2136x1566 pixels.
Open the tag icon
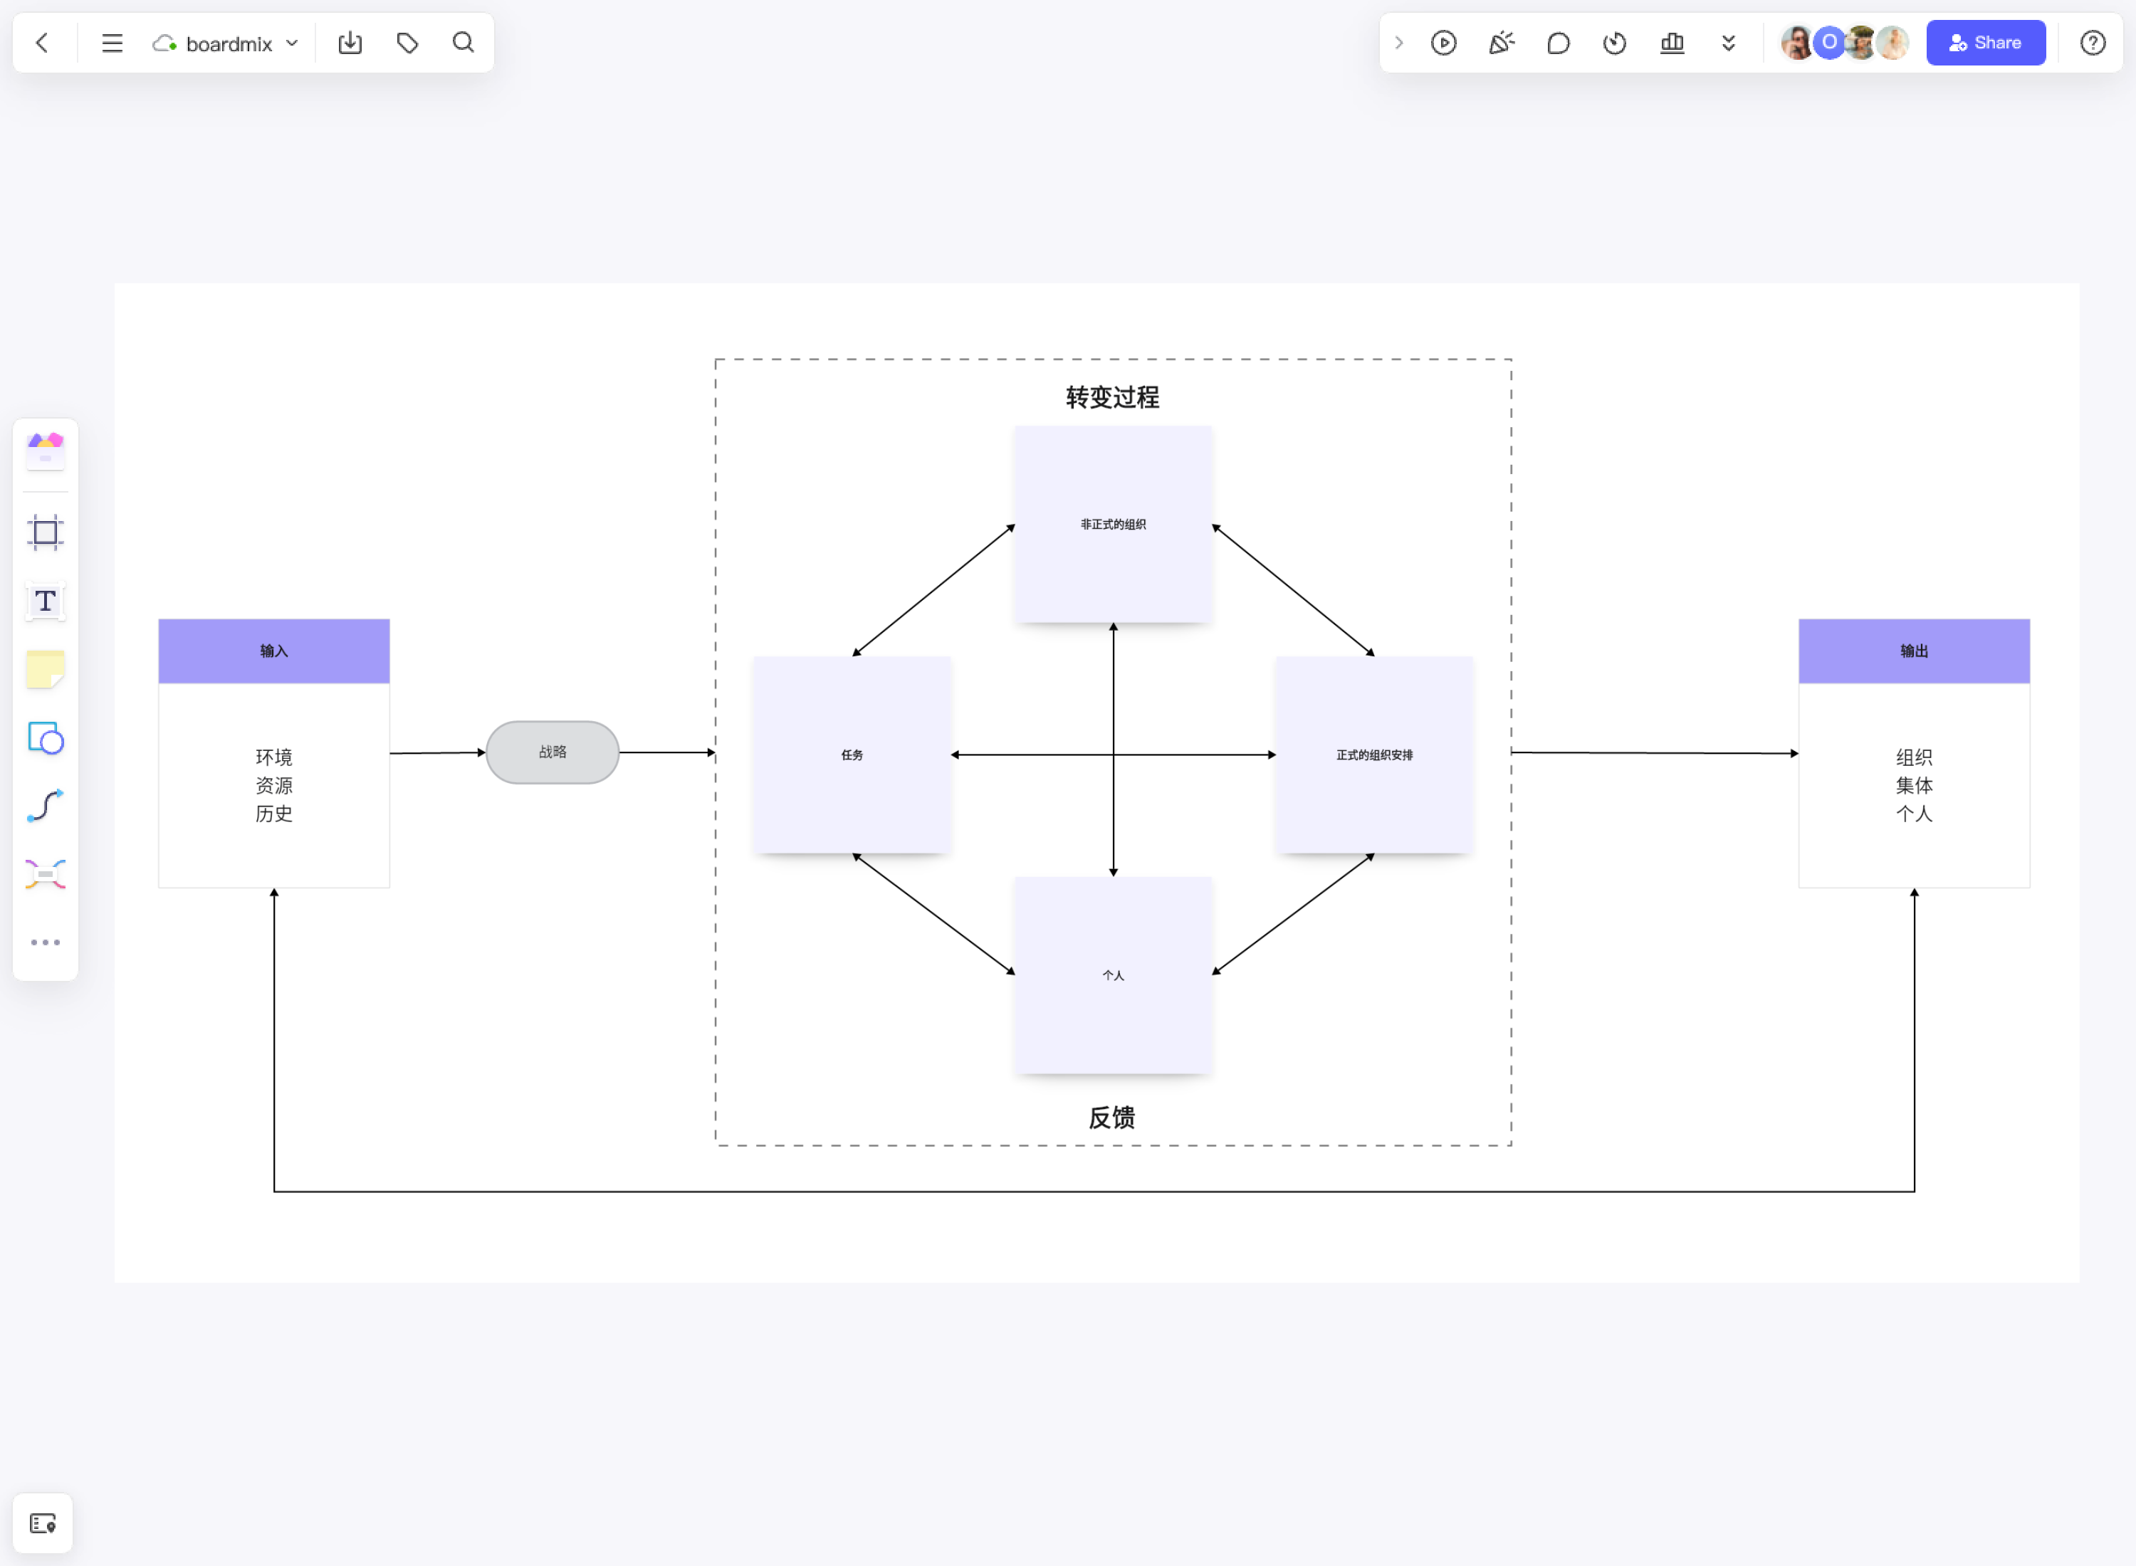pyautogui.click(x=408, y=43)
